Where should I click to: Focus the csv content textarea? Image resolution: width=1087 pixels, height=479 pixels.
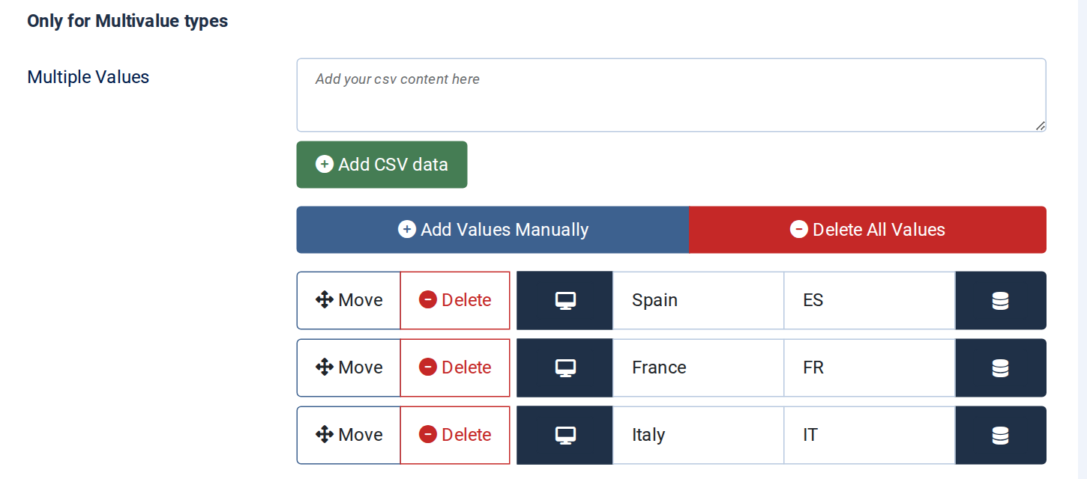point(671,95)
